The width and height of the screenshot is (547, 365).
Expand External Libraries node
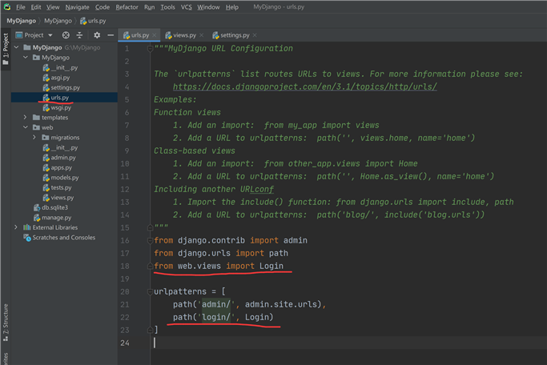(16, 227)
